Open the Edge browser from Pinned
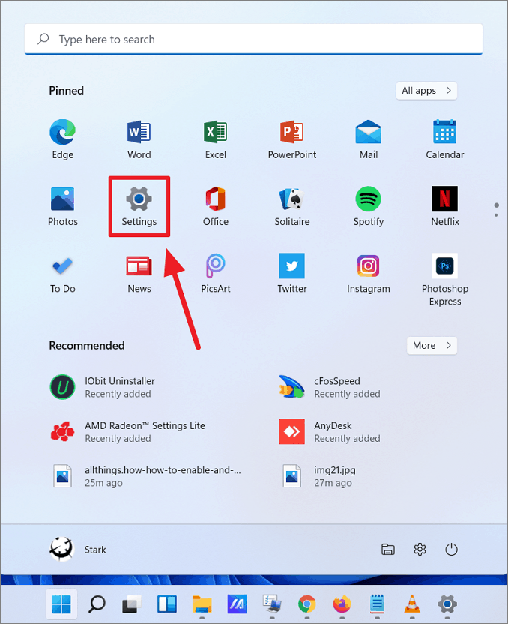This screenshot has height=624, width=508. [62, 139]
